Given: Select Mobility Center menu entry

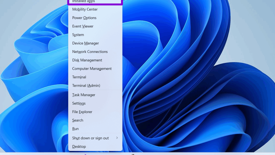Looking at the screenshot, I should (x=85, y=9).
